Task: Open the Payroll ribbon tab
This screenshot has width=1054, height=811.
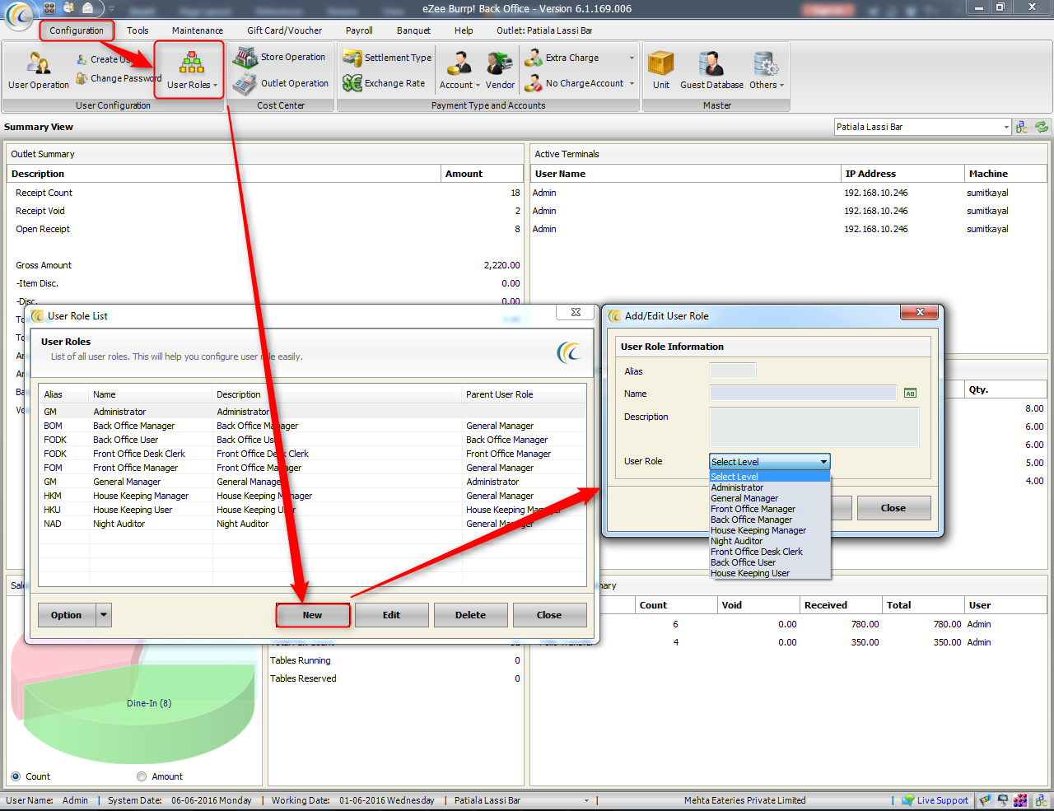Action: pos(359,30)
